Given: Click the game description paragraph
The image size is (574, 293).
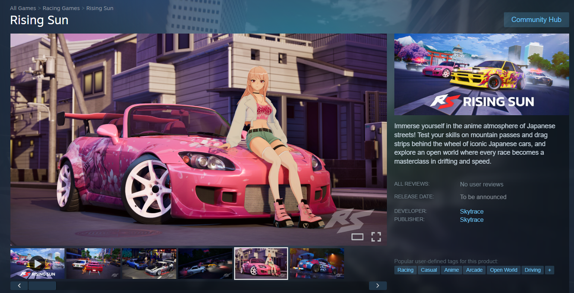Looking at the screenshot, I should pos(475,144).
